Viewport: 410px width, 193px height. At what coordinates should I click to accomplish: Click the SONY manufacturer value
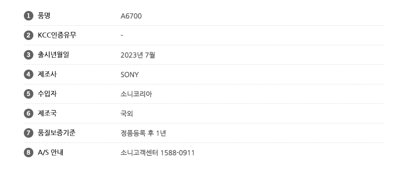[x=130, y=75]
